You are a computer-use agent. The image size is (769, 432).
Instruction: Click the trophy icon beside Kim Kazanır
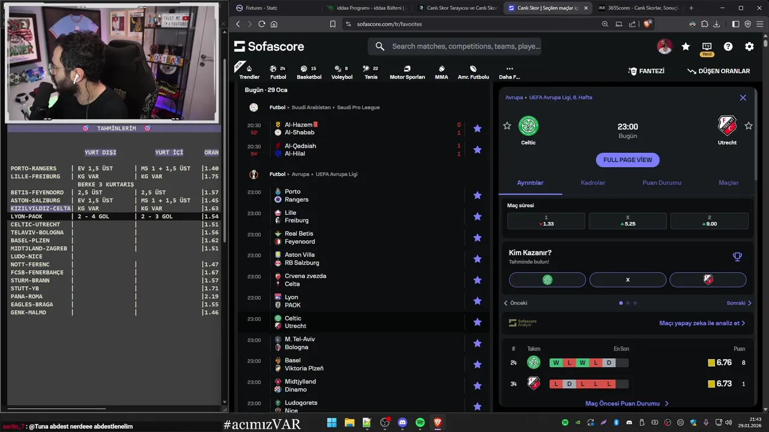coord(737,257)
